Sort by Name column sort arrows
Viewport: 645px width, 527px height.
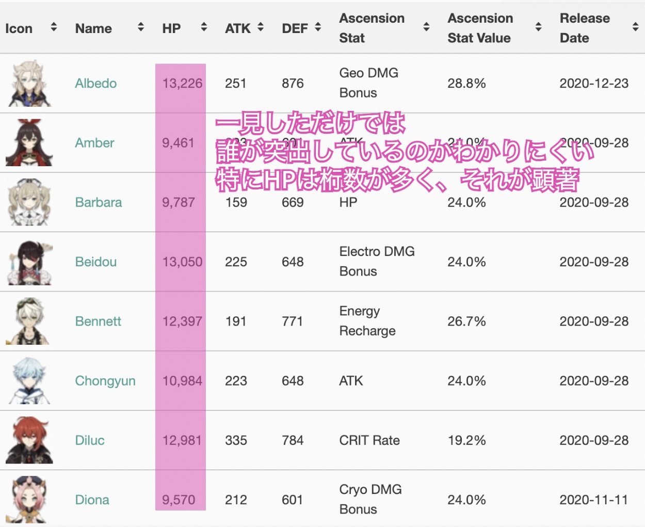140,27
